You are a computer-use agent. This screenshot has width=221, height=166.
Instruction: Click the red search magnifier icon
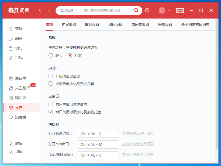pyautogui.click(x=136, y=10)
